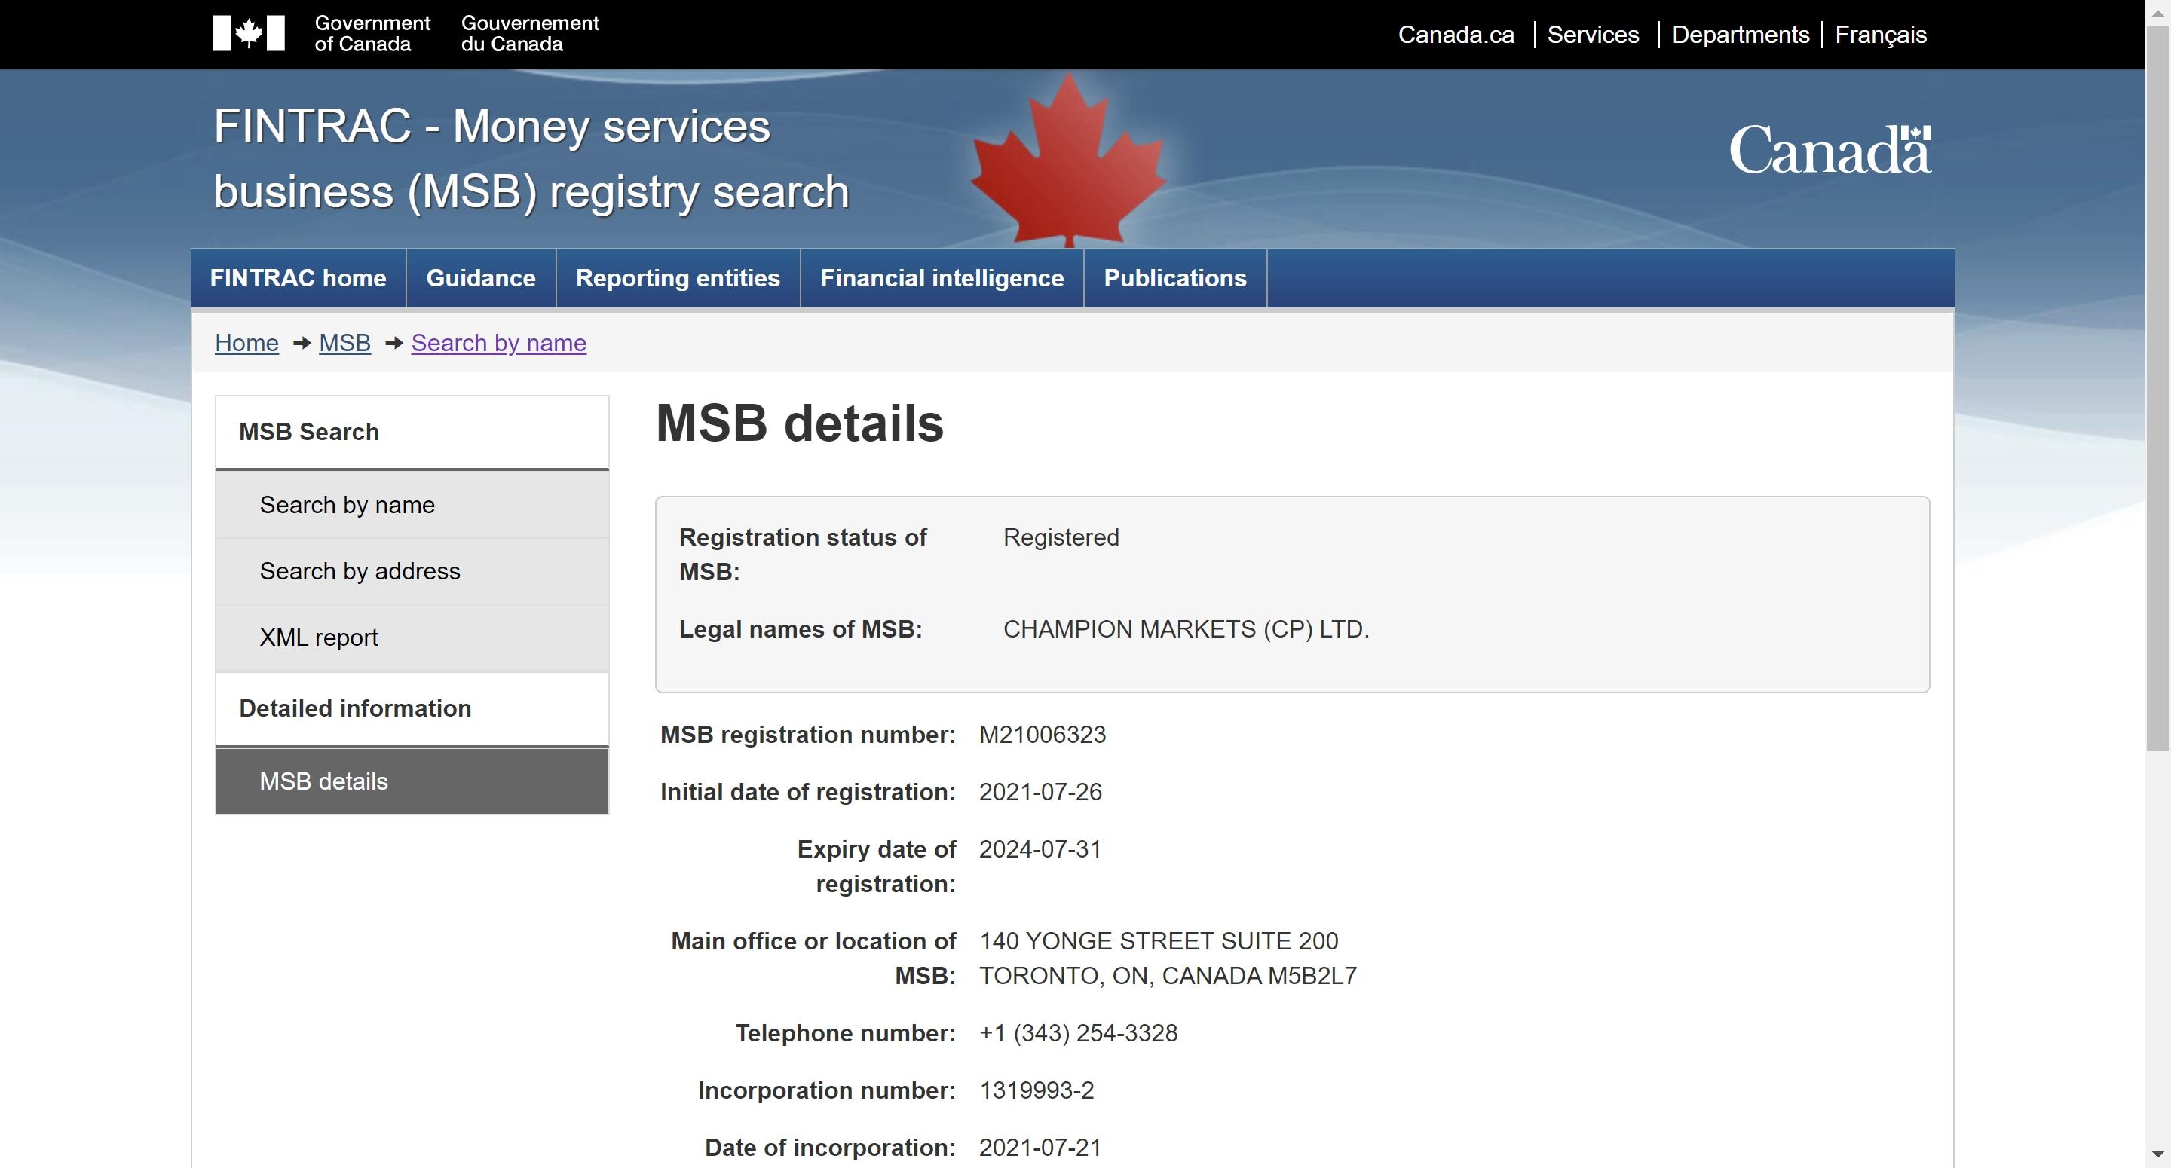This screenshot has width=2171, height=1168.
Task: Click TORONTO, ON, CANADA M5B2L7 text
Action: click(1168, 976)
